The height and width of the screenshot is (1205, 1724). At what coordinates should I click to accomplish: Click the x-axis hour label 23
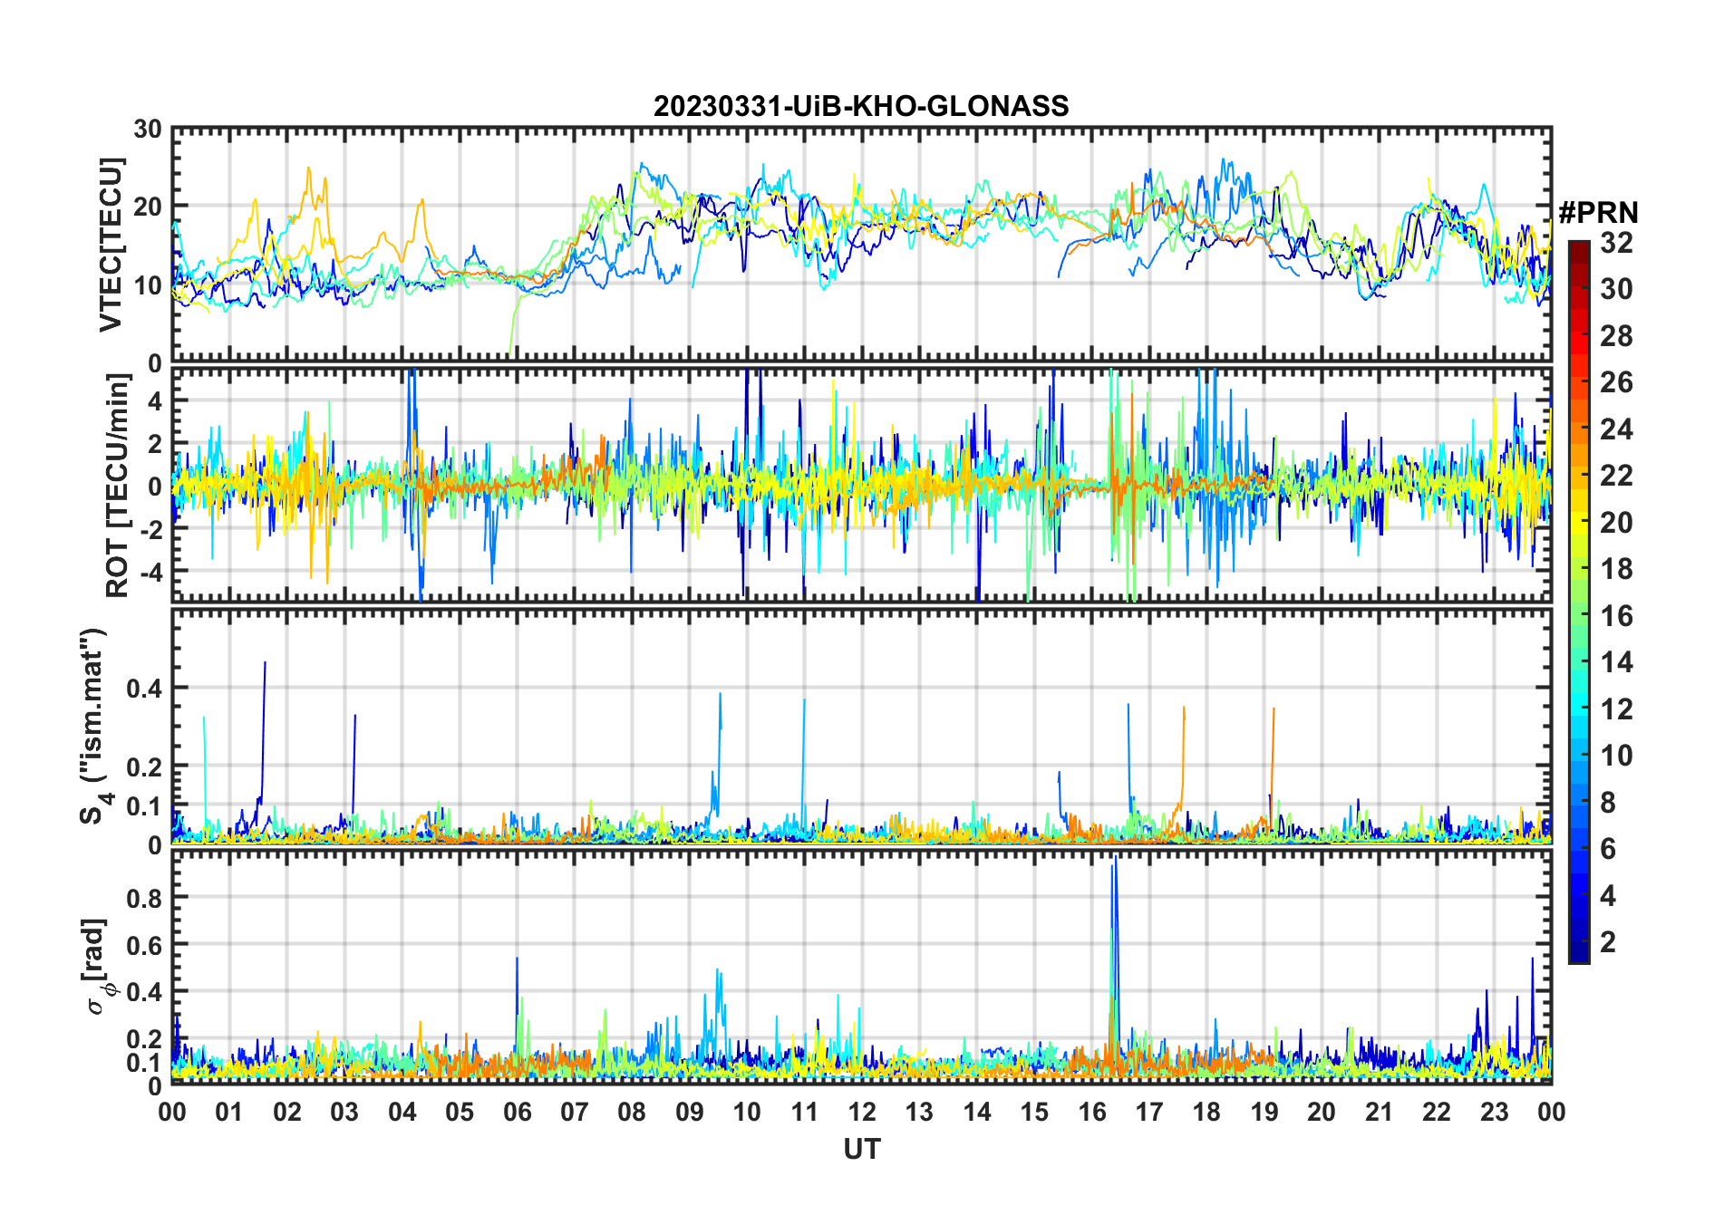[1494, 1113]
